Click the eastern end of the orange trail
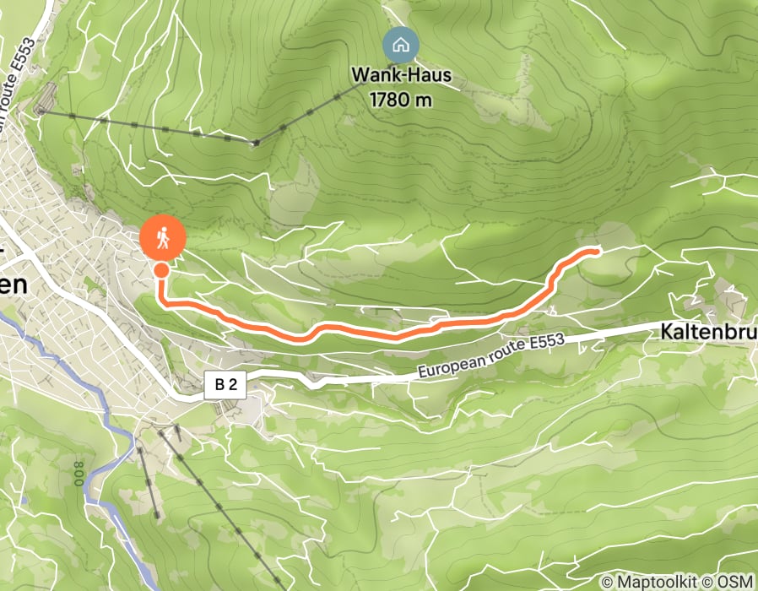This screenshot has height=591, width=758. [x=596, y=250]
